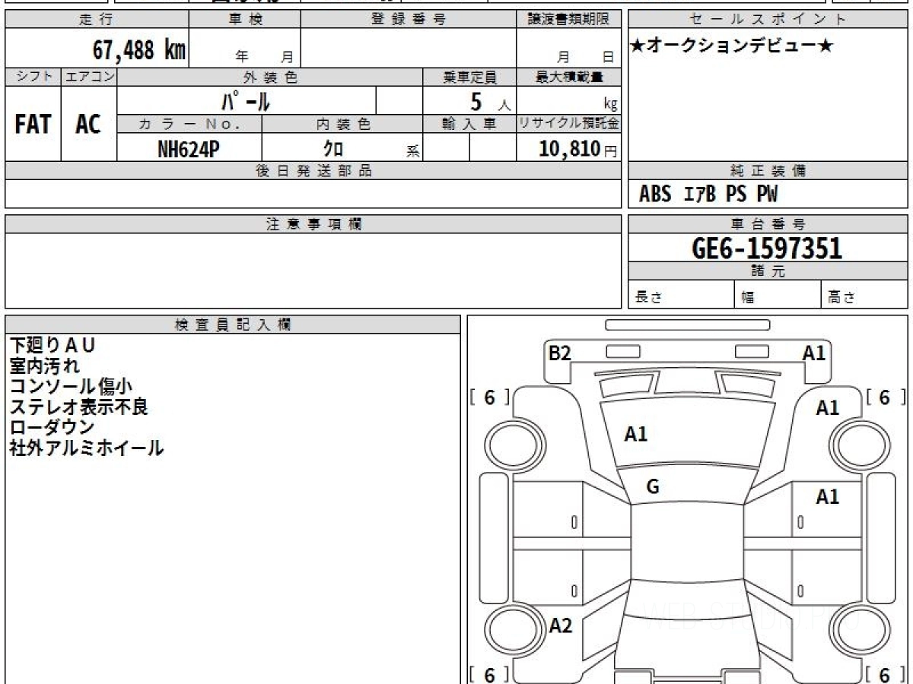Click the B2 damage mark on the diagram
The height and width of the screenshot is (684, 913).
tap(560, 353)
